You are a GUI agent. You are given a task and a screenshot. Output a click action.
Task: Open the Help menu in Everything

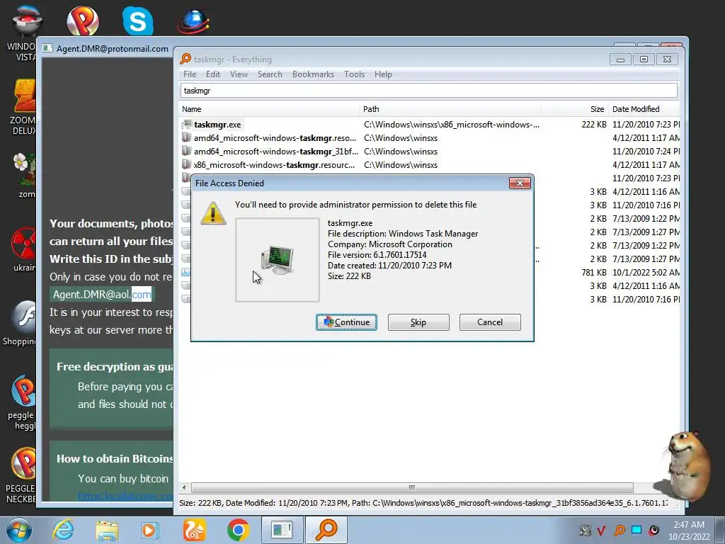pos(383,74)
